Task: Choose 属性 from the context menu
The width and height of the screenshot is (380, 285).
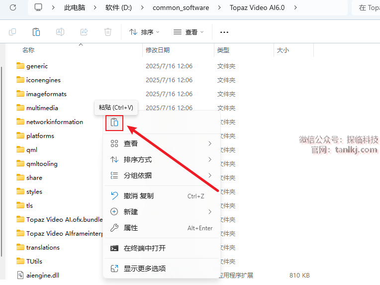Action: pyautogui.click(x=131, y=228)
